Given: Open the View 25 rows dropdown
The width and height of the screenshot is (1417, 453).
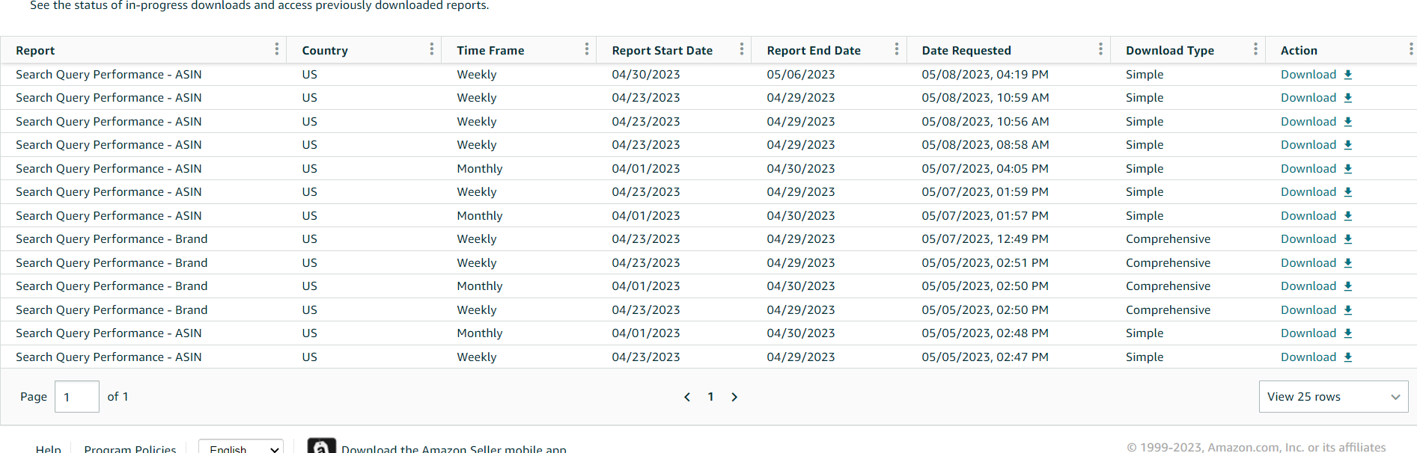Looking at the screenshot, I should coord(1333,397).
